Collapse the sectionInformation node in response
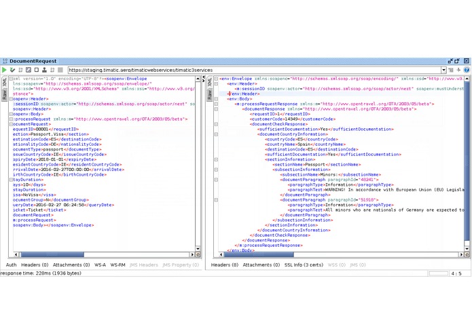 coord(216,159)
